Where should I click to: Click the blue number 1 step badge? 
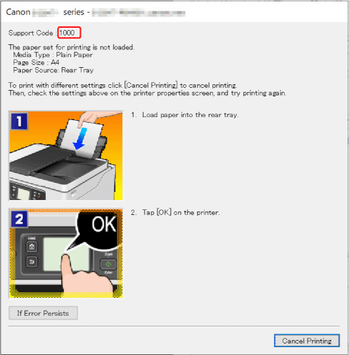click(x=19, y=121)
